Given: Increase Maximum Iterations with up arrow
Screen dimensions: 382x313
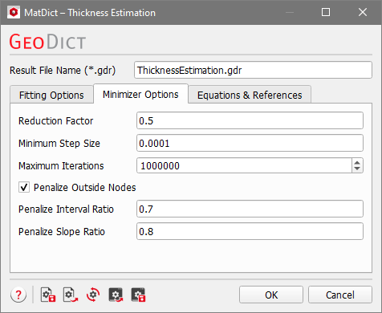Looking at the screenshot, I should [x=357, y=162].
